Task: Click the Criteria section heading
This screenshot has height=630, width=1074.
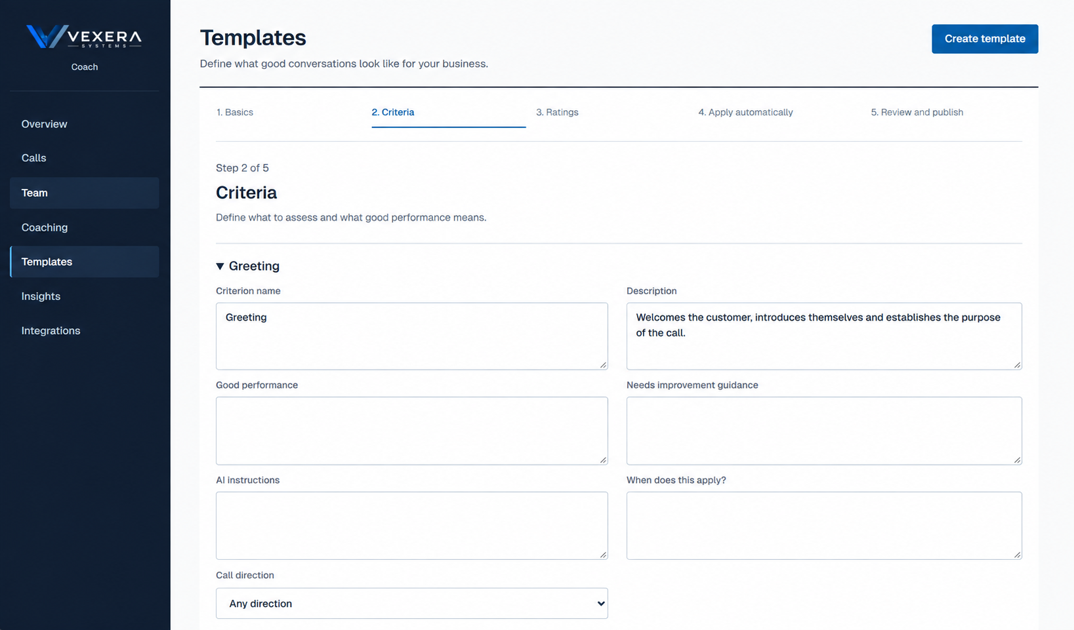Action: click(x=246, y=193)
